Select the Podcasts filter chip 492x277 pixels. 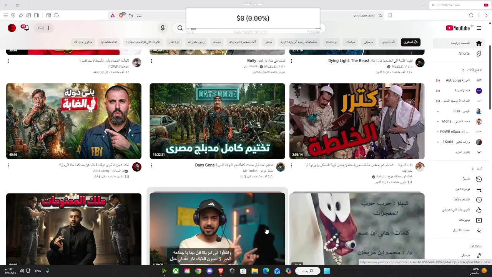[331, 42]
